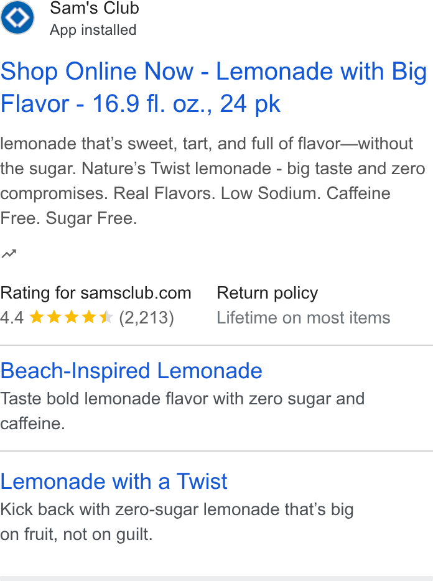Click the trending arrow icon
The height and width of the screenshot is (581, 433).
click(9, 254)
